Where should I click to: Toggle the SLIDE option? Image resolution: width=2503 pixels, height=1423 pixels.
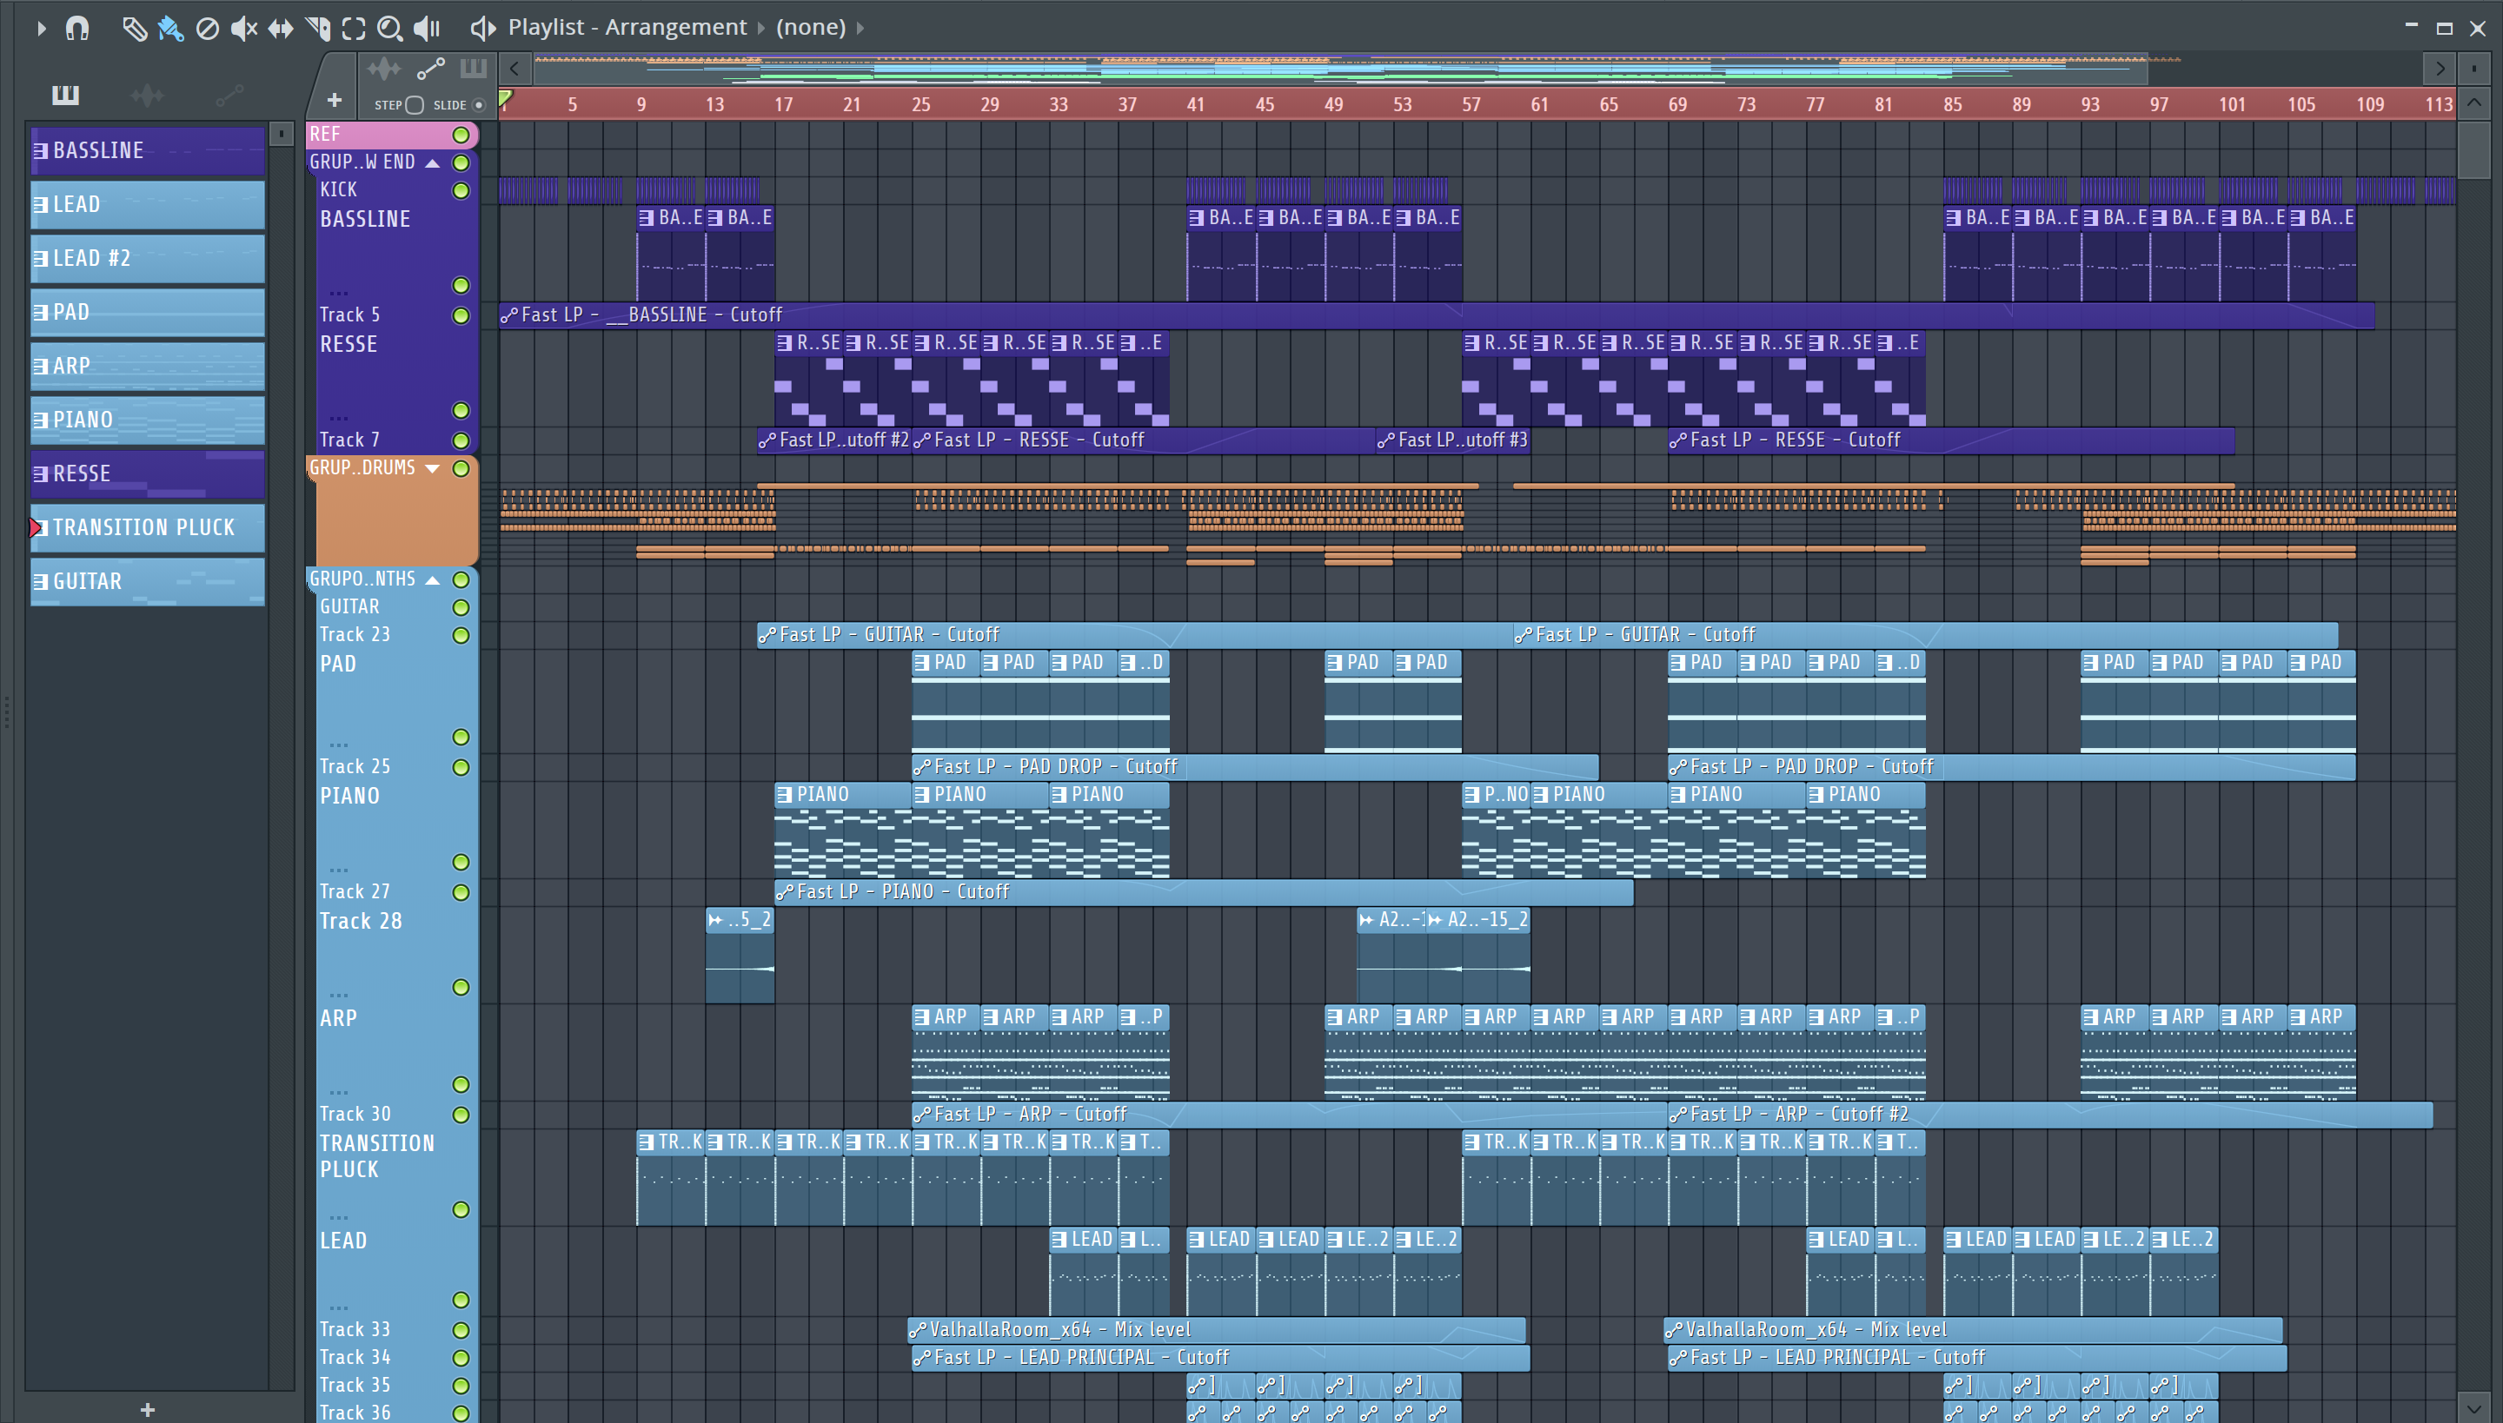(479, 104)
